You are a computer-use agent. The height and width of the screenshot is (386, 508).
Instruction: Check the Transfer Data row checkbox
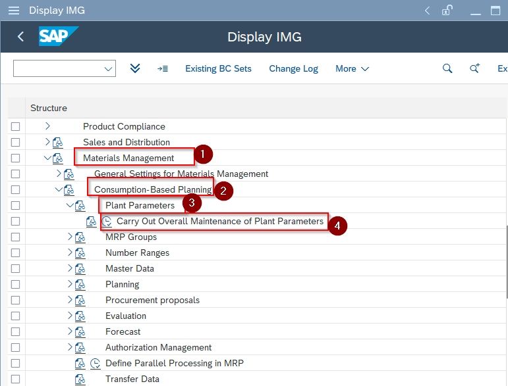(16, 379)
